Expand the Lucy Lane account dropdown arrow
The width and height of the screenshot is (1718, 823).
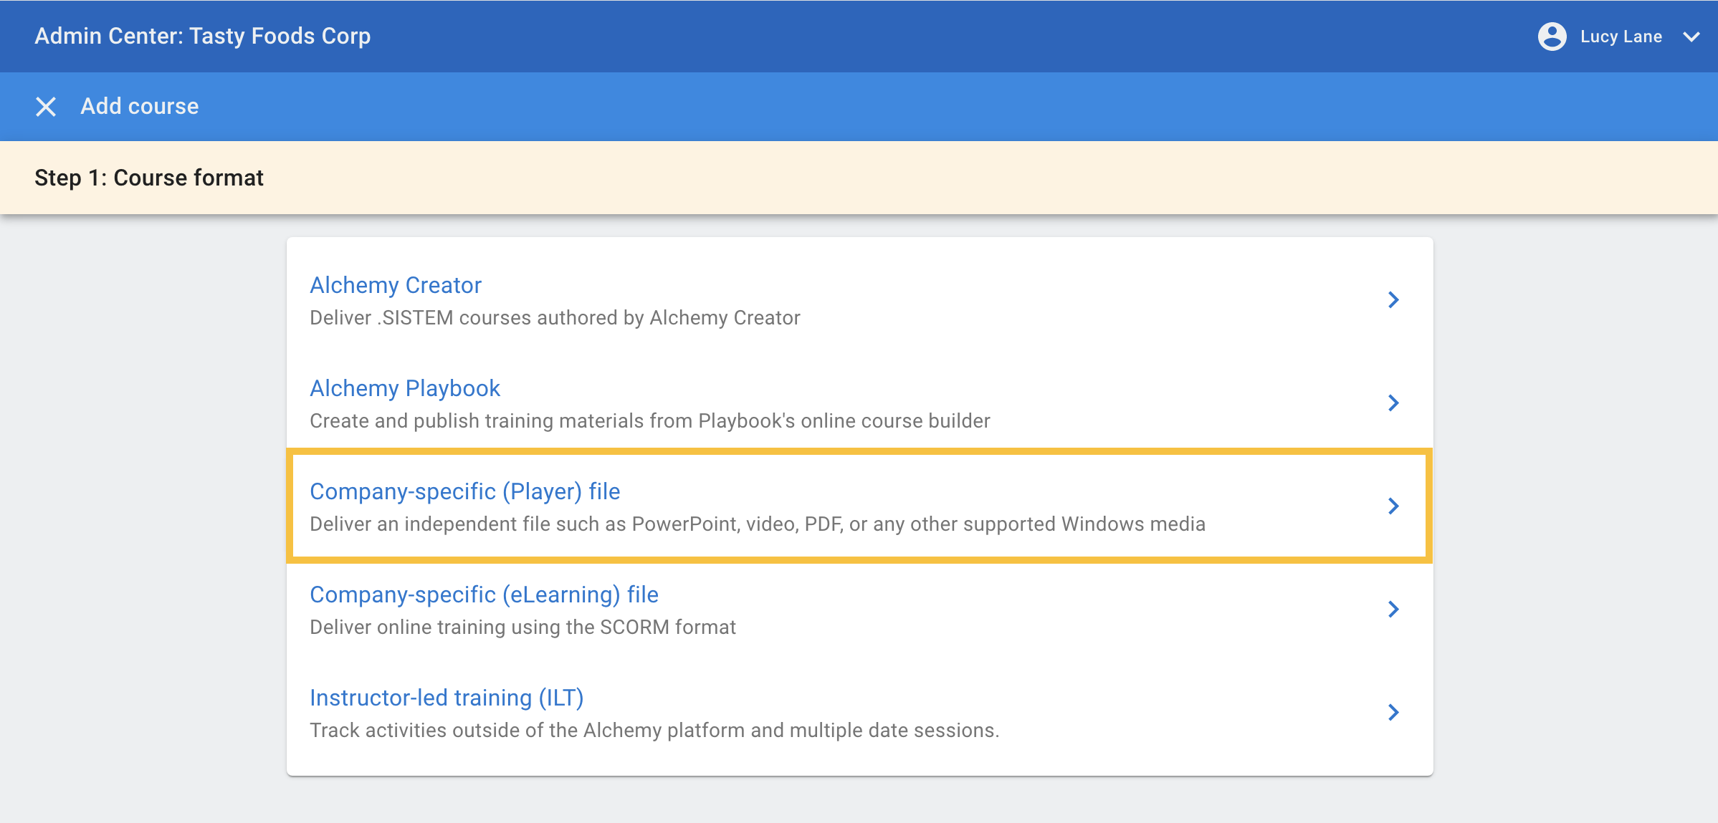(1691, 37)
